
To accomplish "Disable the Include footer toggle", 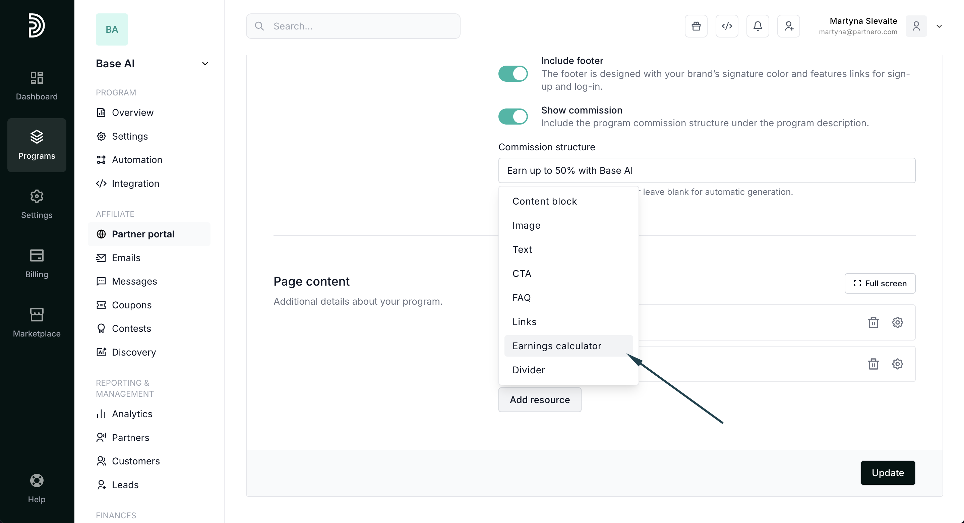I will point(513,74).
